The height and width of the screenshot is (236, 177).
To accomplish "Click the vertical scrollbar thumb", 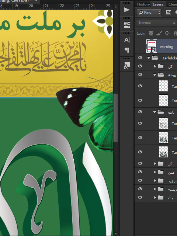I will (x=115, y=118).
